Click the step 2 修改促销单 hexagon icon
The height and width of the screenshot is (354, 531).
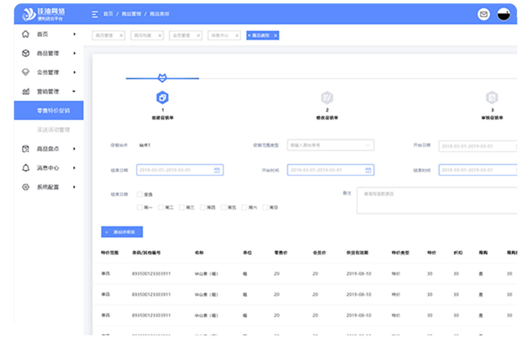tap(327, 98)
